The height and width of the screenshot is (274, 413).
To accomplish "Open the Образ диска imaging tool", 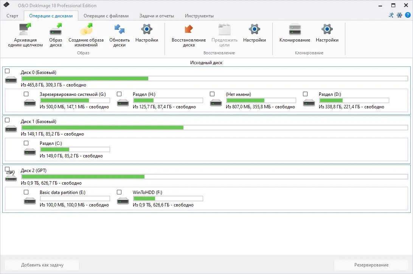I will coord(56,35).
